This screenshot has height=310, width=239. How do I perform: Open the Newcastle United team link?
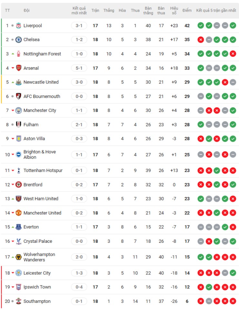(41, 82)
